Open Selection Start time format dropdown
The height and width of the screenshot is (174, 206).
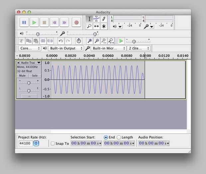point(100,143)
